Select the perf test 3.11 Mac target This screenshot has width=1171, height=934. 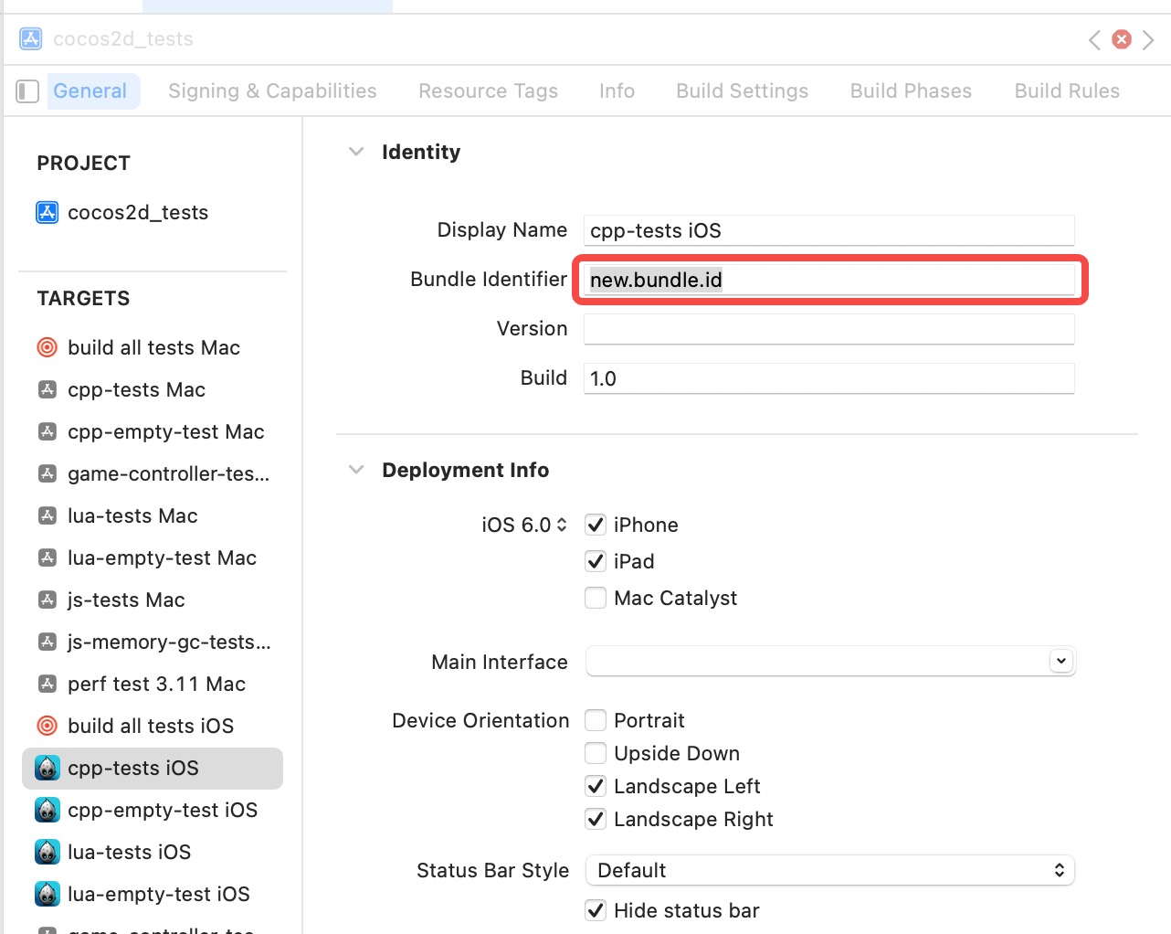click(x=153, y=684)
